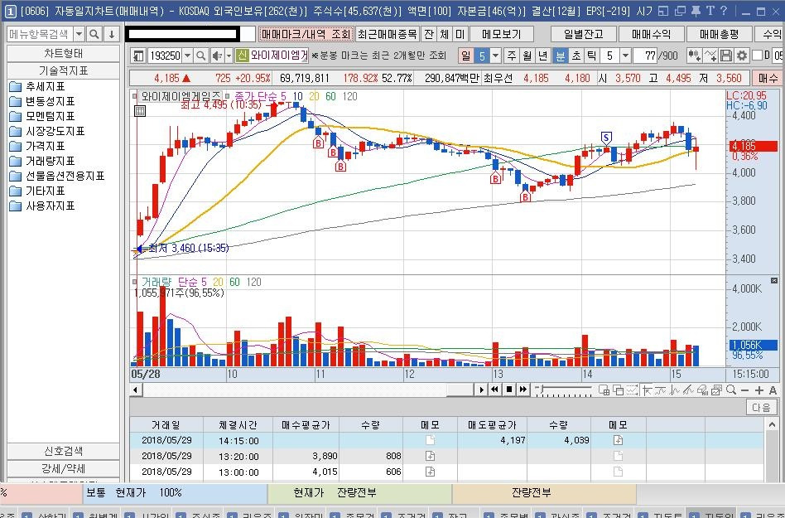This screenshot has width=785, height=518.
Task: Click the horizontal chart scrollbar's left arrow
Action: [135, 390]
